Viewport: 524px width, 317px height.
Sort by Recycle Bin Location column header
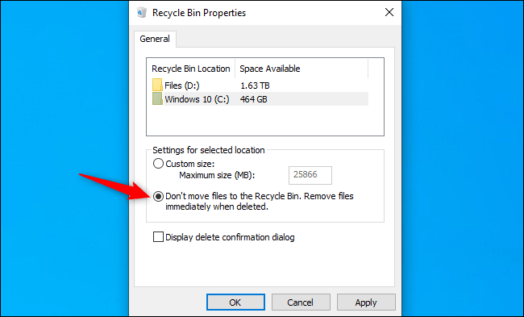click(x=191, y=69)
